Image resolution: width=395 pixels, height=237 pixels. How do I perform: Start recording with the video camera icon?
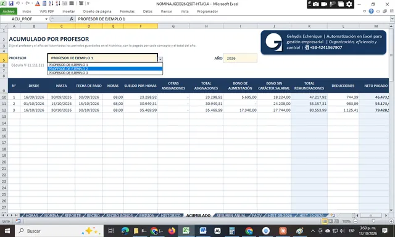[x=324, y=4]
